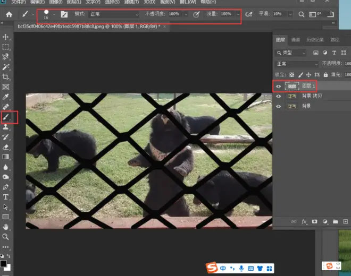Select the Magic Wand tool
351x276 pixels.
[x=6, y=67]
